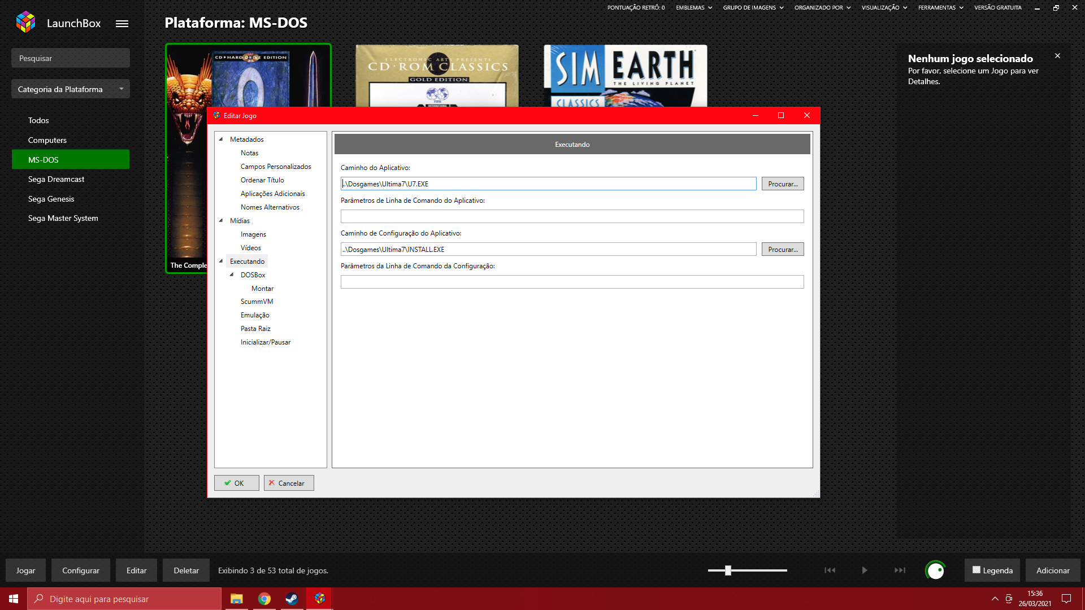Open Notas in the edit tree
Viewport: 1085px width, 610px height.
[x=249, y=153]
